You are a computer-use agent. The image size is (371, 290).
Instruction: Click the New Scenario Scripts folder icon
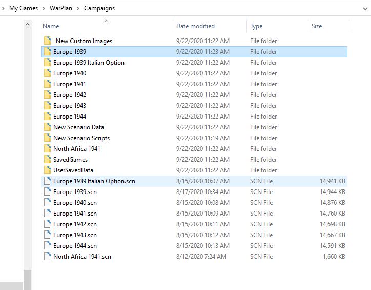pyautogui.click(x=47, y=138)
